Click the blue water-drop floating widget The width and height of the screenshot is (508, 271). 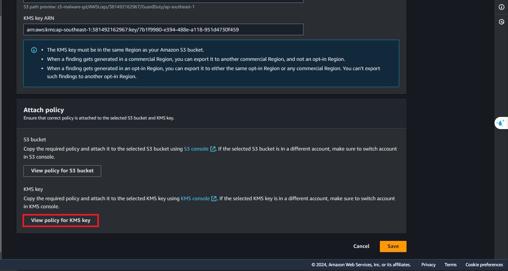tap(501, 123)
